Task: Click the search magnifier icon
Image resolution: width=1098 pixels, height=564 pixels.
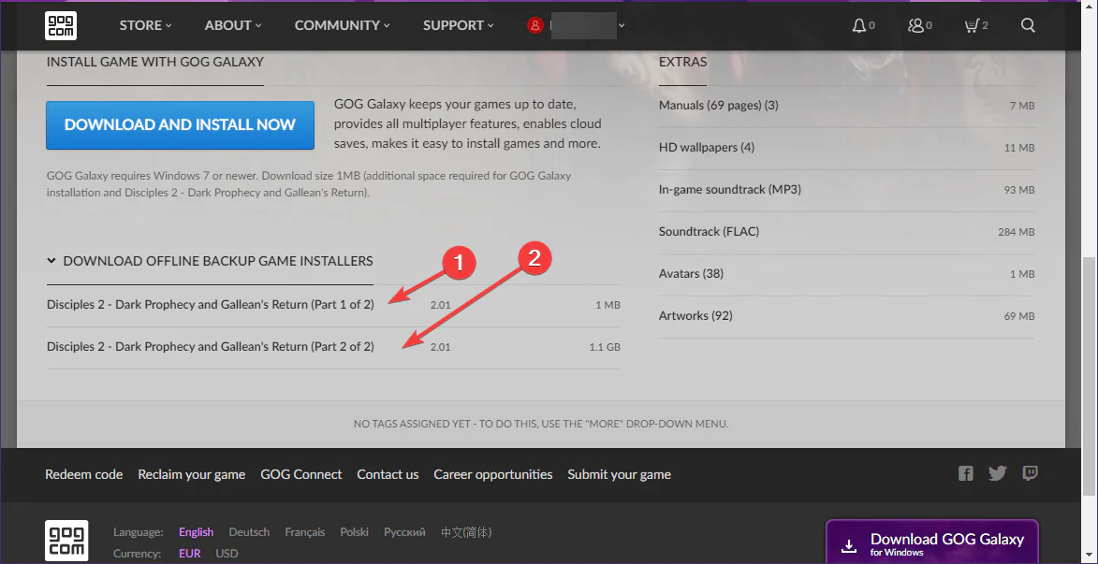Action: [x=1028, y=25]
